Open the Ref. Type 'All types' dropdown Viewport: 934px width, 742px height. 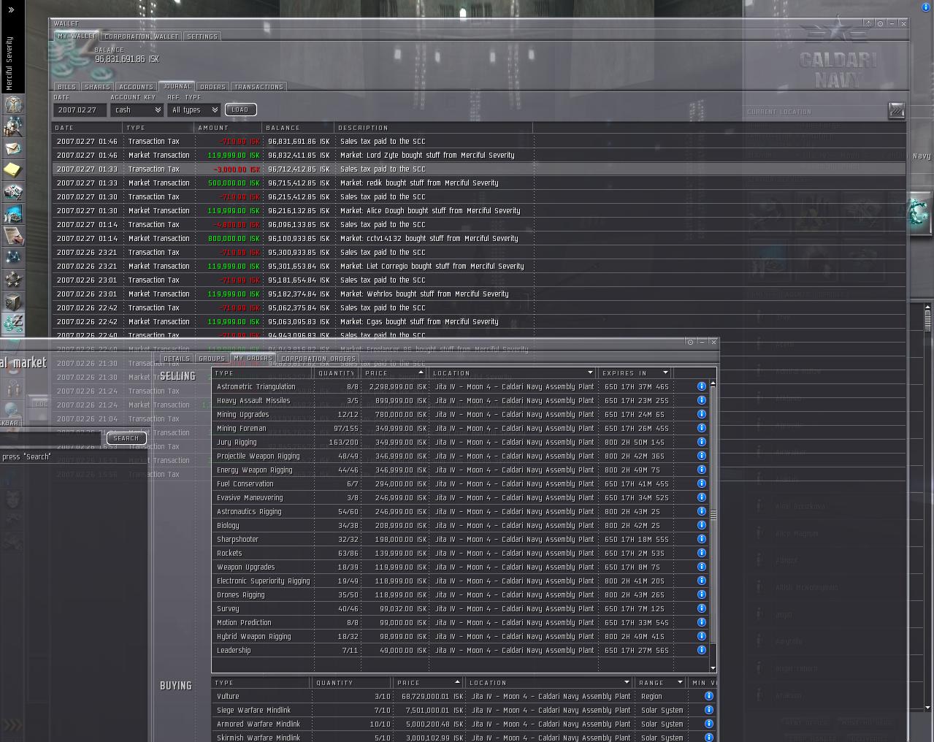(194, 110)
